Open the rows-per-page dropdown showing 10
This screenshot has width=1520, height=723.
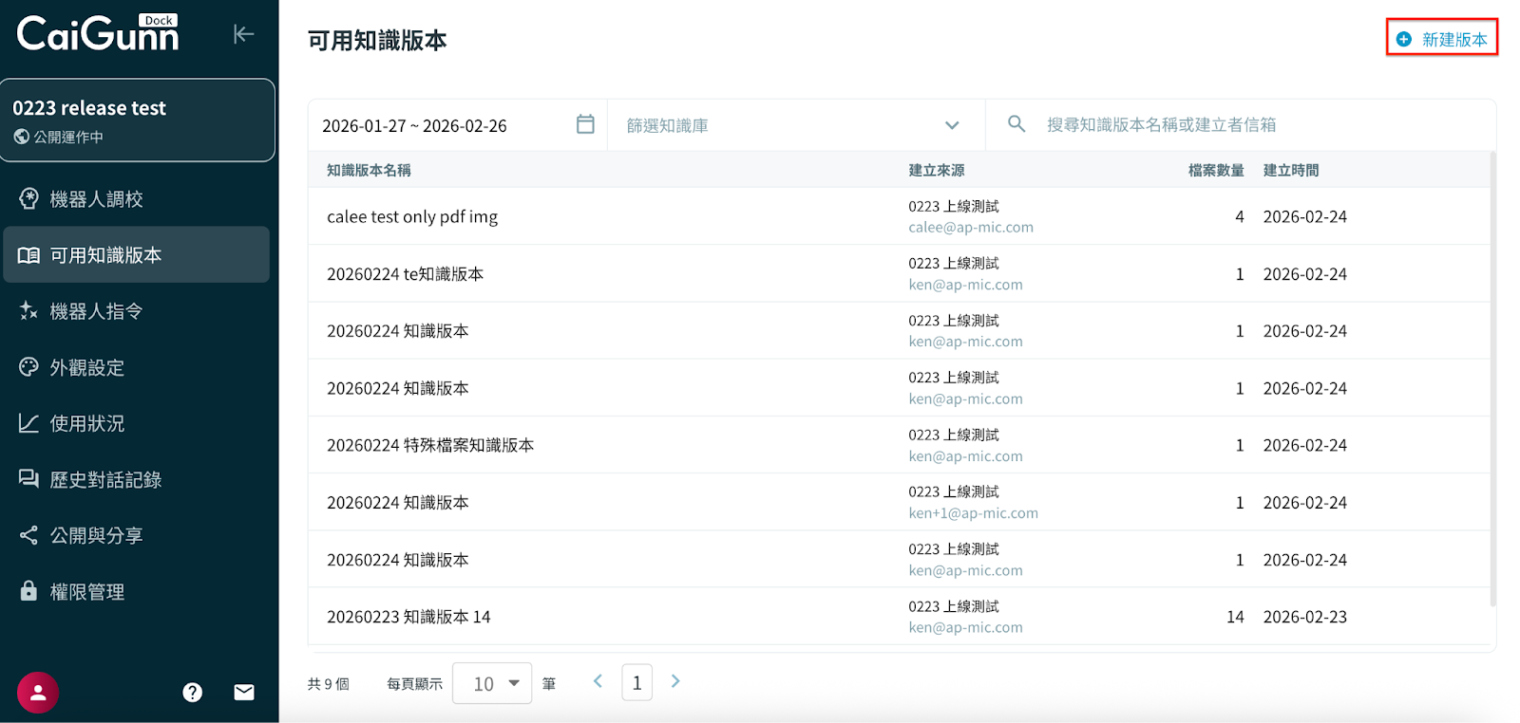pos(491,683)
